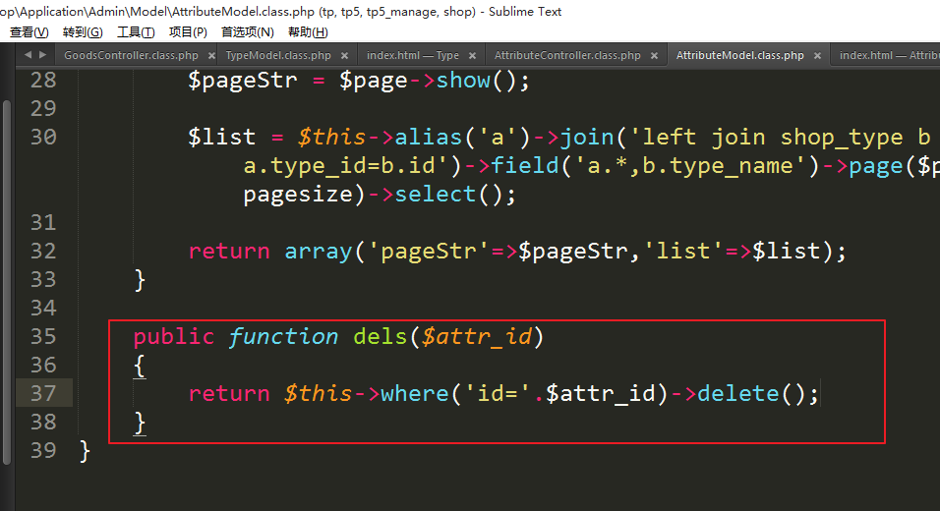Click the tab scroll right arrow
The image size is (940, 511).
pos(42,55)
